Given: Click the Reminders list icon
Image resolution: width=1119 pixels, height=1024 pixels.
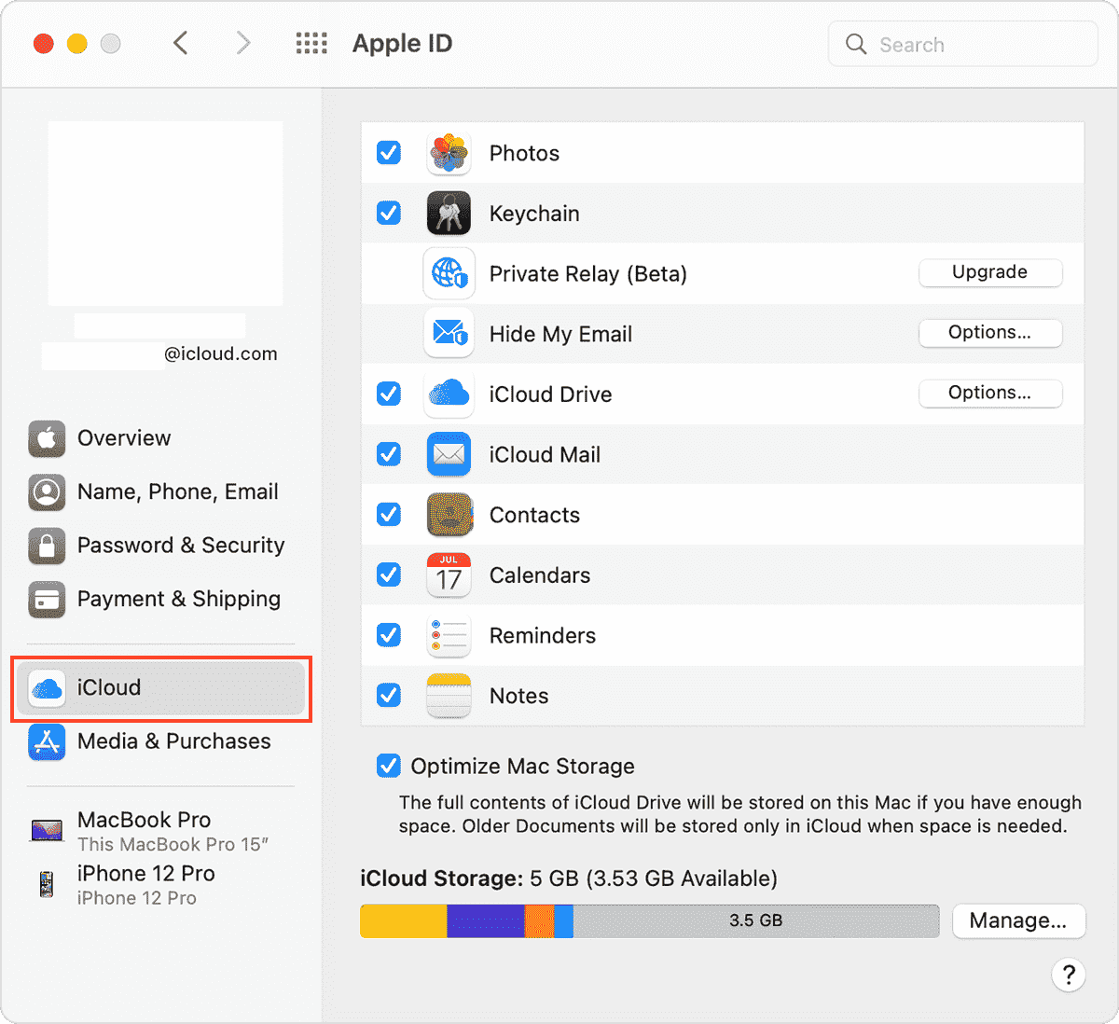Looking at the screenshot, I should [449, 635].
